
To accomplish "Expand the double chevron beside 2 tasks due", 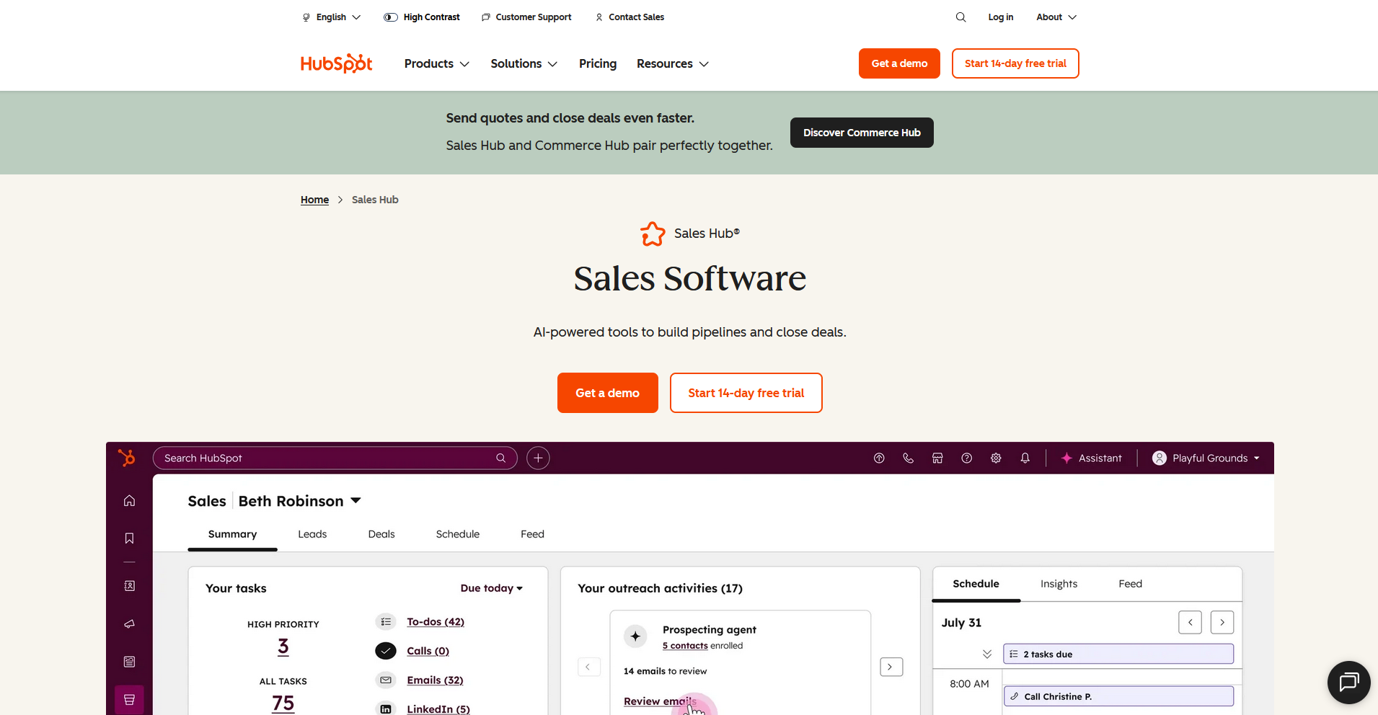I will coord(986,654).
